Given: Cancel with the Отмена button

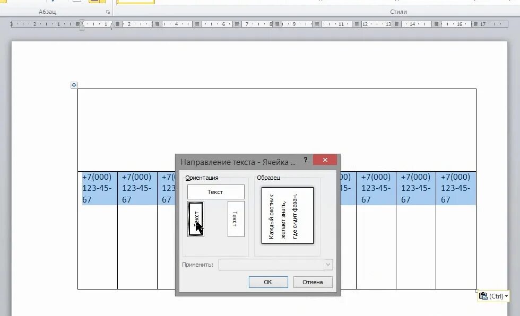Looking at the screenshot, I should coord(313,282).
